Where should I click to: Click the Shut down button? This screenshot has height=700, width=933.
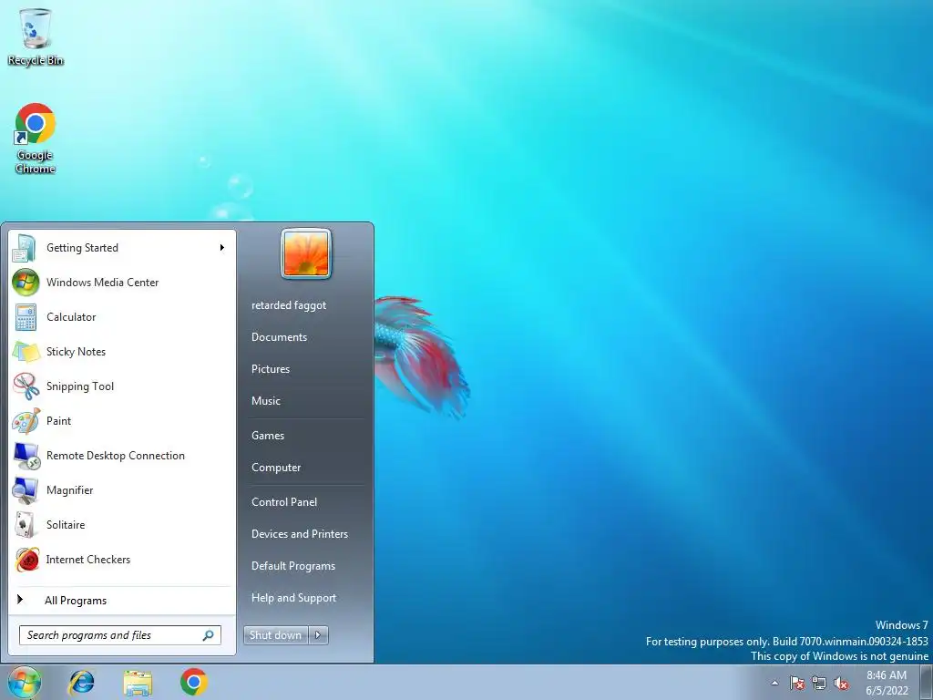[276, 635]
